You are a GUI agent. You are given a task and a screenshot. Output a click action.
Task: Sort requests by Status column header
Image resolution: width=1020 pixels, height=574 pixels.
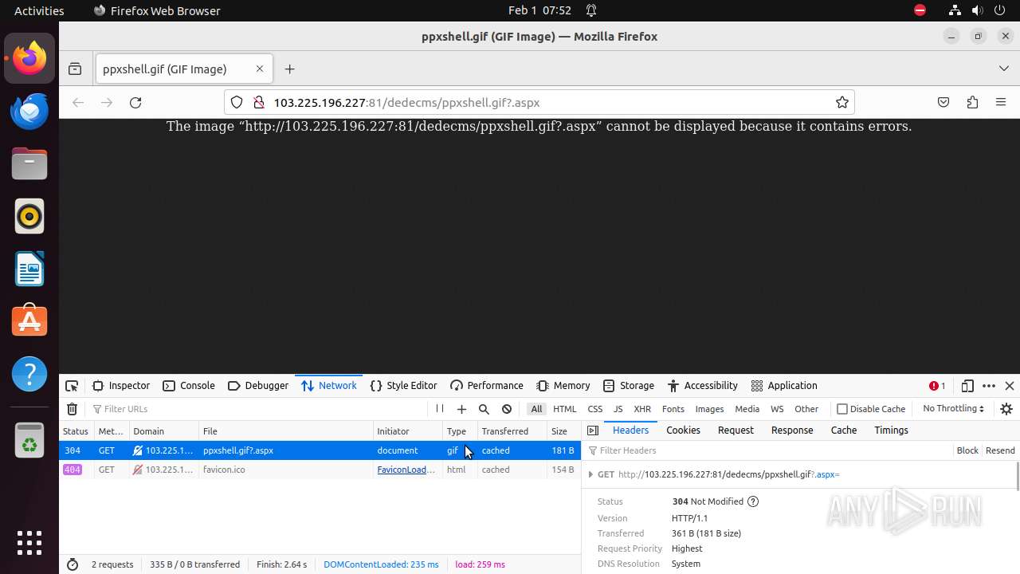click(x=76, y=431)
